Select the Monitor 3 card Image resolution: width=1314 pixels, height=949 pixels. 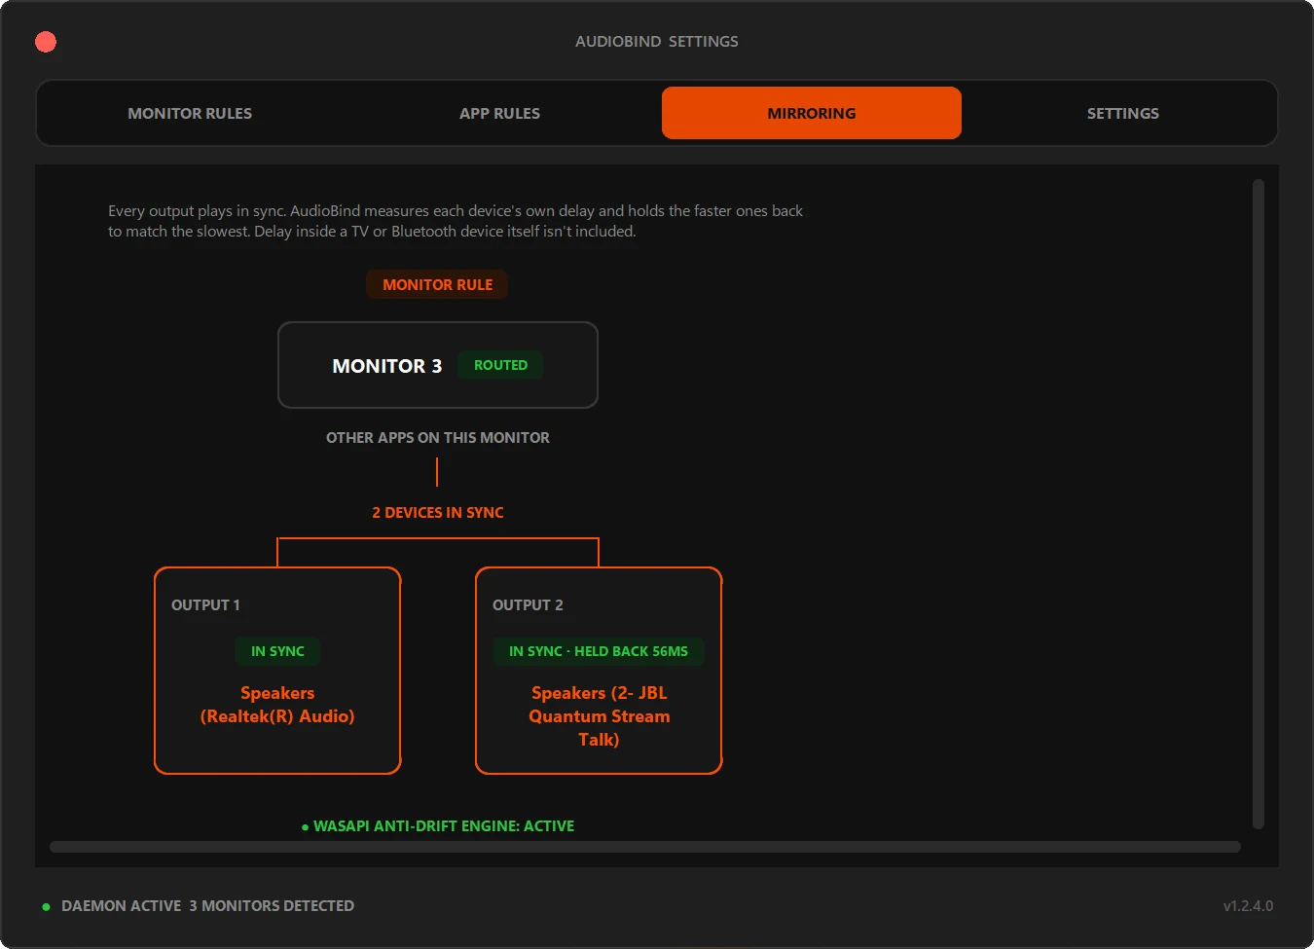pyautogui.click(x=438, y=365)
